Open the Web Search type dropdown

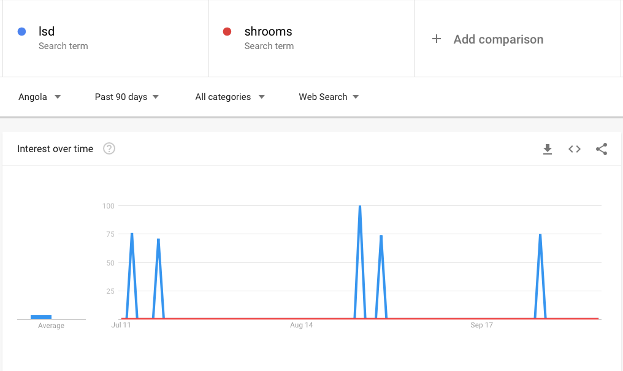click(x=329, y=97)
